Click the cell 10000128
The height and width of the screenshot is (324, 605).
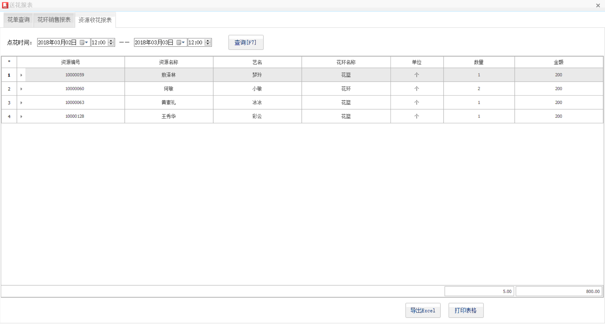pos(75,116)
